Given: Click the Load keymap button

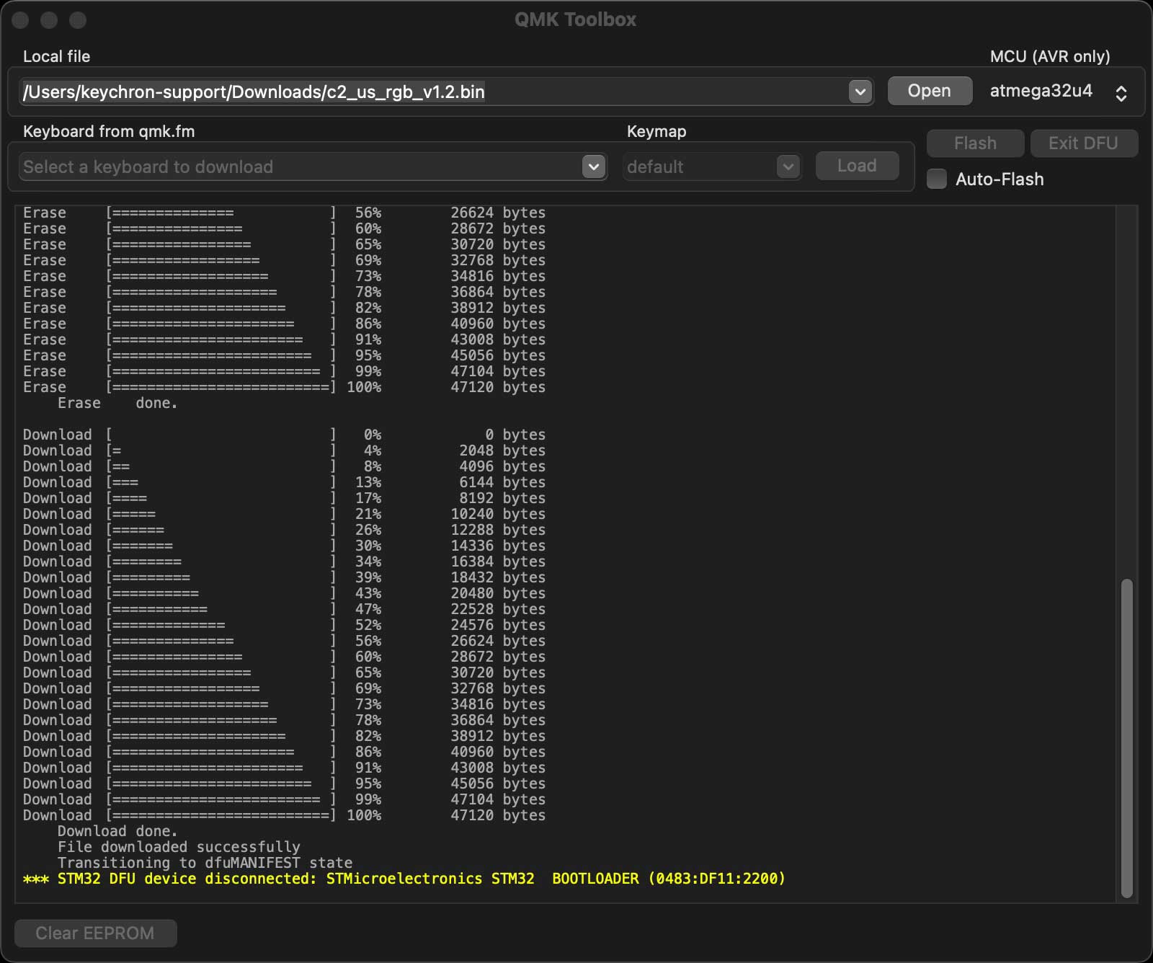Looking at the screenshot, I should [857, 166].
